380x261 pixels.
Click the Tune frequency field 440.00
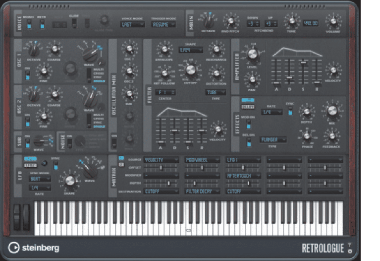coord(311,23)
